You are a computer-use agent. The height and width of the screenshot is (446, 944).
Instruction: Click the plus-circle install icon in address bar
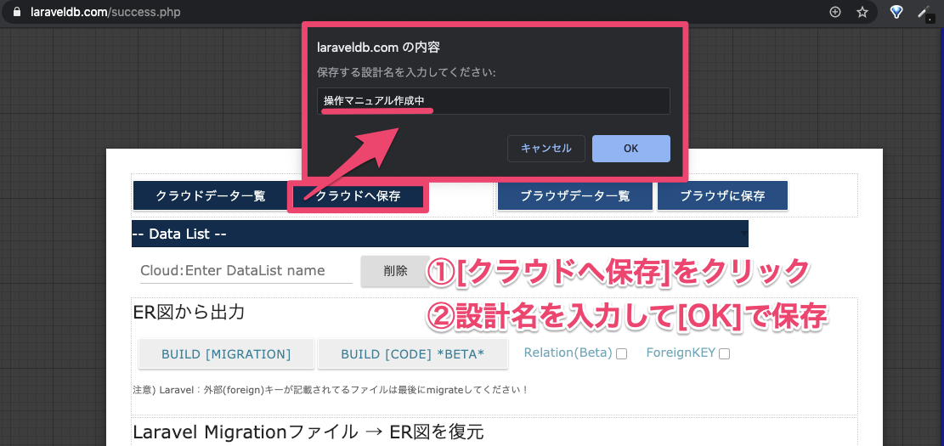tap(835, 12)
